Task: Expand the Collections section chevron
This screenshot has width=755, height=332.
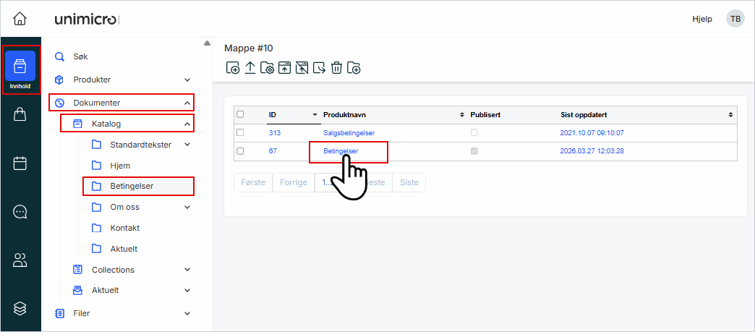Action: [x=187, y=270]
